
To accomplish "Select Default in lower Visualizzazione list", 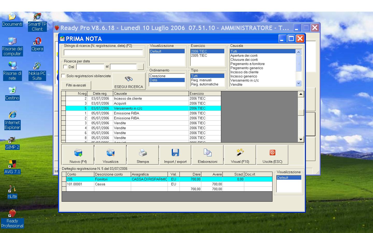I will coord(289,178).
